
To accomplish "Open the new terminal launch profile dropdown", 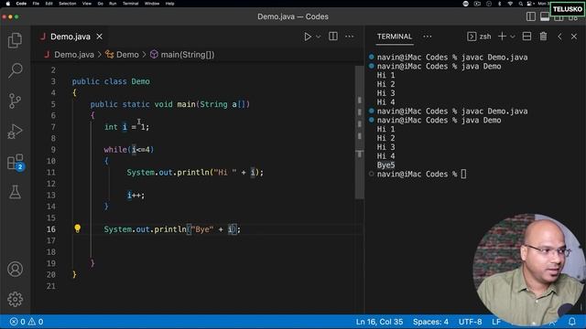I will click(513, 37).
